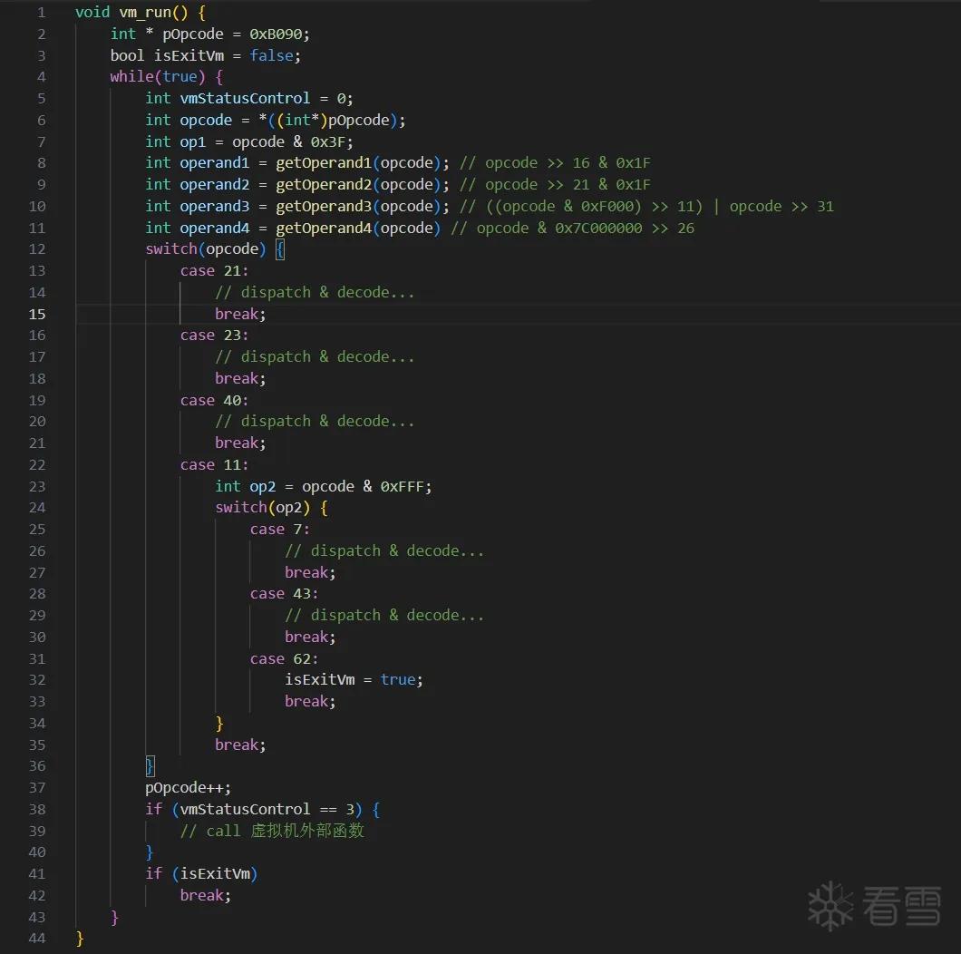Click line number 22 in the gutter
Image resolution: width=961 pixels, height=954 pixels.
tap(37, 465)
